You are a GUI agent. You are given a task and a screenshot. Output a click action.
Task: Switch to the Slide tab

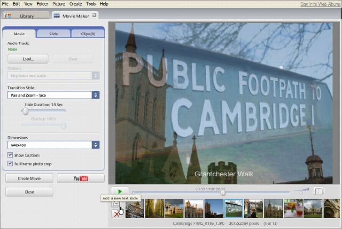[x=54, y=34]
